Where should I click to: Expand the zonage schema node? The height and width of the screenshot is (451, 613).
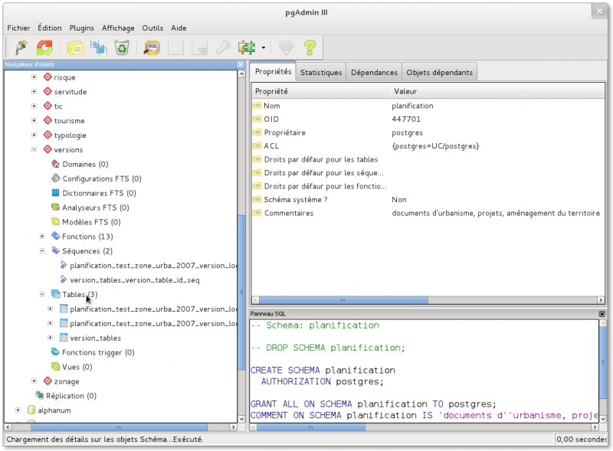coord(34,381)
